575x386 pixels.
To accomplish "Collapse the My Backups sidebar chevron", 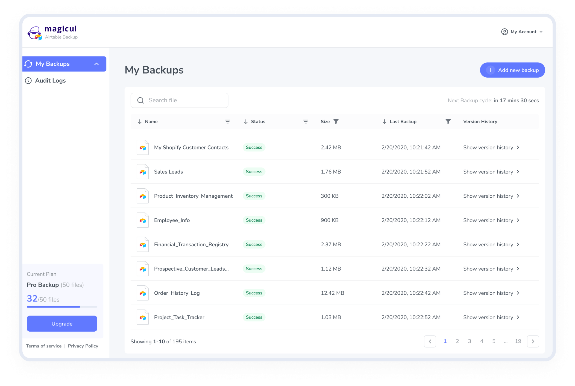I will pyautogui.click(x=96, y=64).
